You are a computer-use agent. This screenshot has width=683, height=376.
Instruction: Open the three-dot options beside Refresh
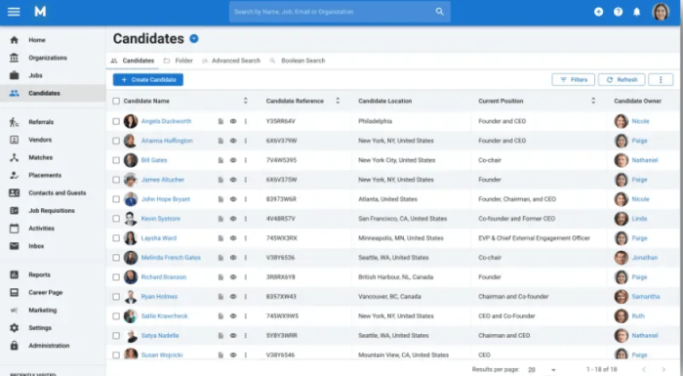click(661, 80)
